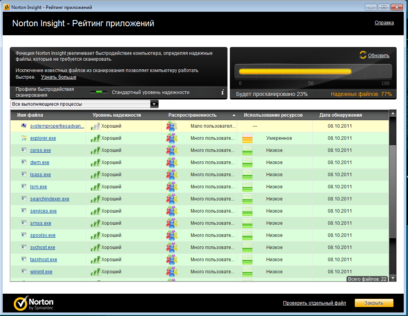
Task: Click the orange resource usage icon for explorer.exe
Action: (247, 138)
